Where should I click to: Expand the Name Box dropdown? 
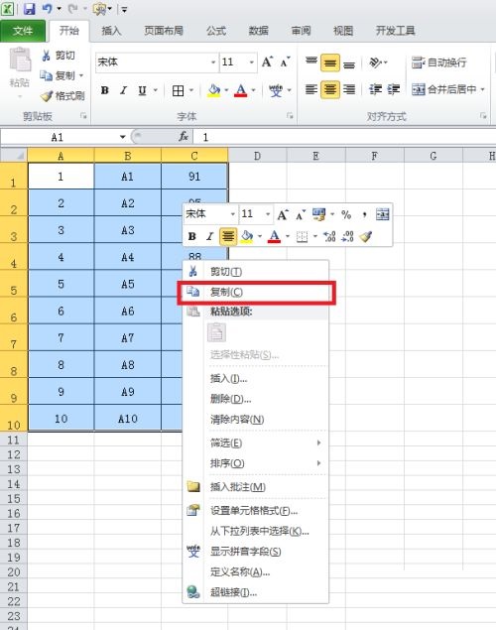[x=122, y=138]
